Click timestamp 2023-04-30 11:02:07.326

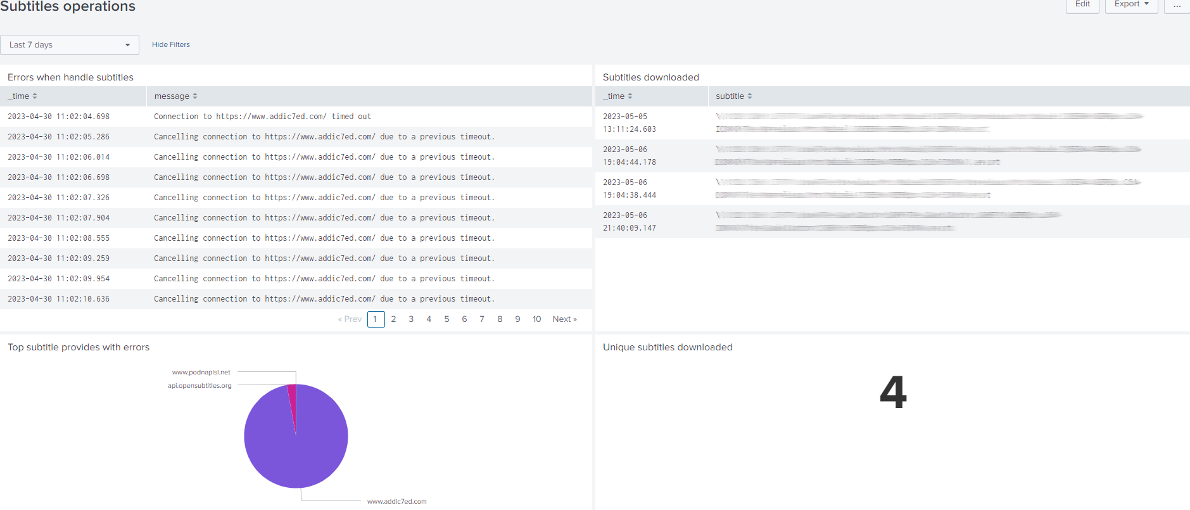[58, 198]
